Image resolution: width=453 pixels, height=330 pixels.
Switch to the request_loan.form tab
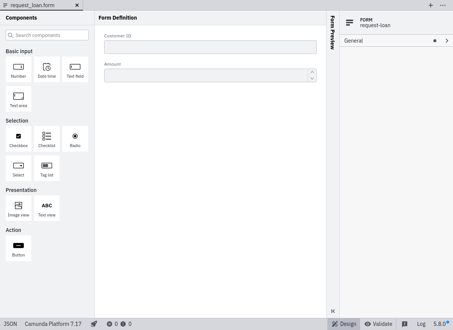[32, 5]
